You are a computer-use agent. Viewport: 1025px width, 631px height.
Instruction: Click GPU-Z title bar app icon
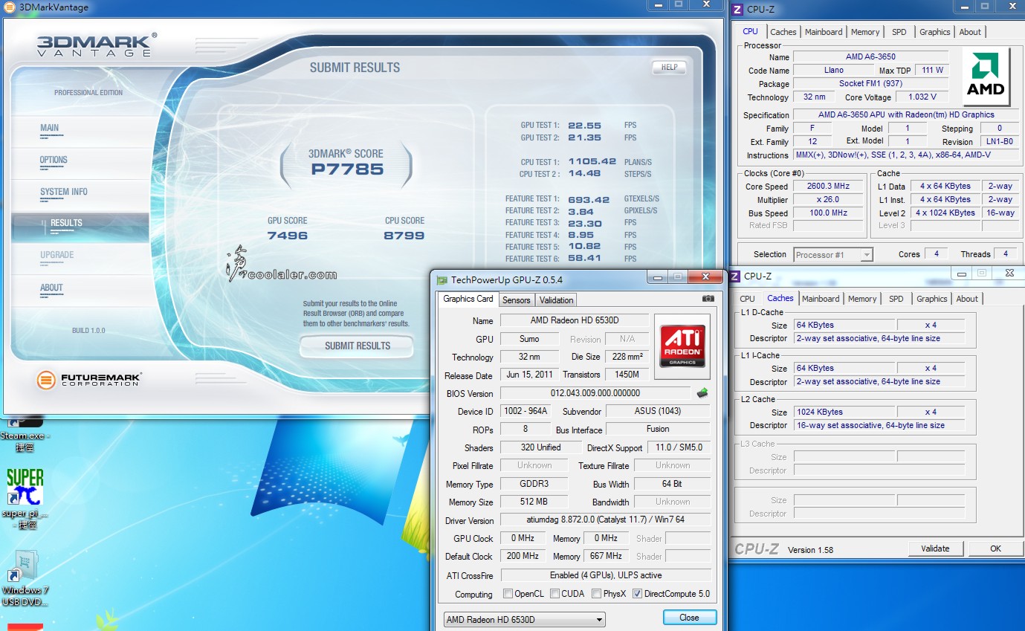pyautogui.click(x=442, y=280)
